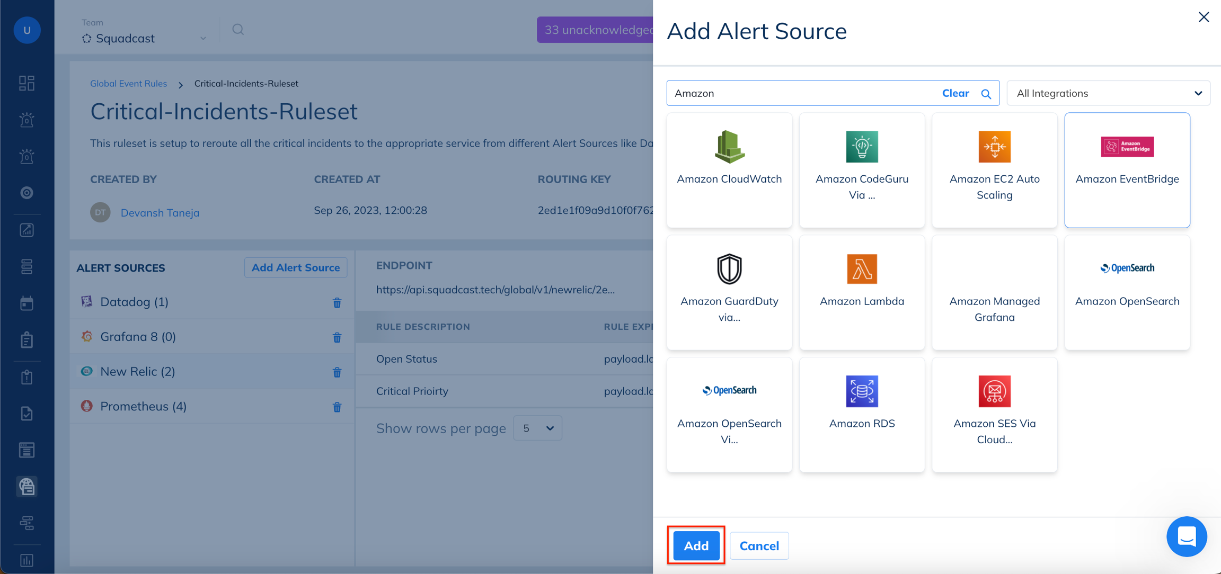
Task: Delete the Grafana 8 alert source
Action: pyautogui.click(x=337, y=337)
